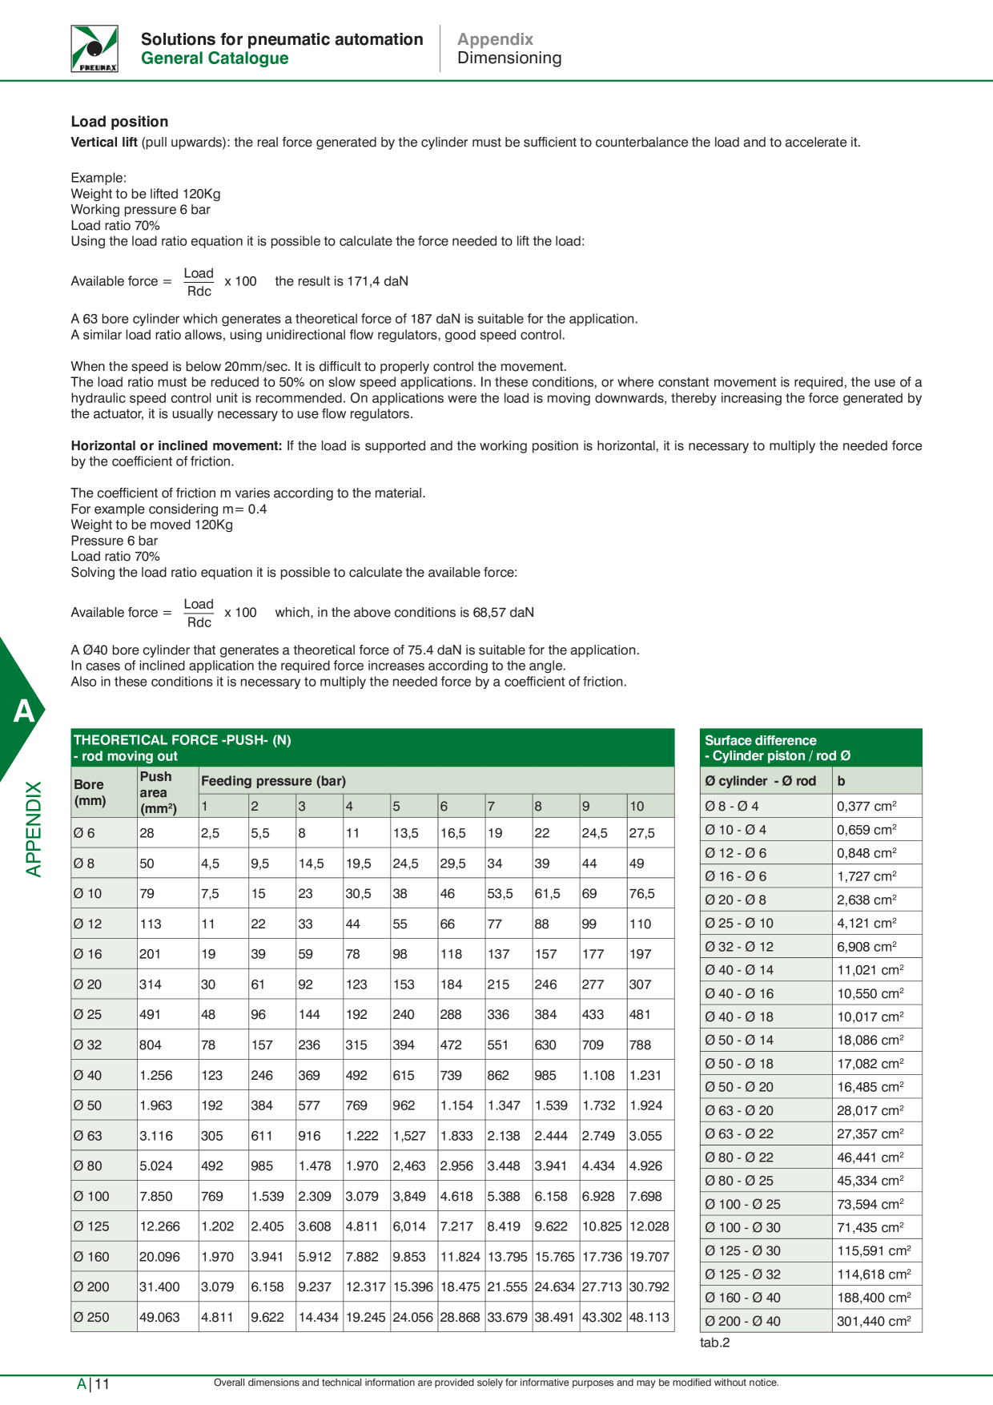This screenshot has height=1405, width=993.
Task: Click push area value '3.116'
Action: tap(155, 1136)
